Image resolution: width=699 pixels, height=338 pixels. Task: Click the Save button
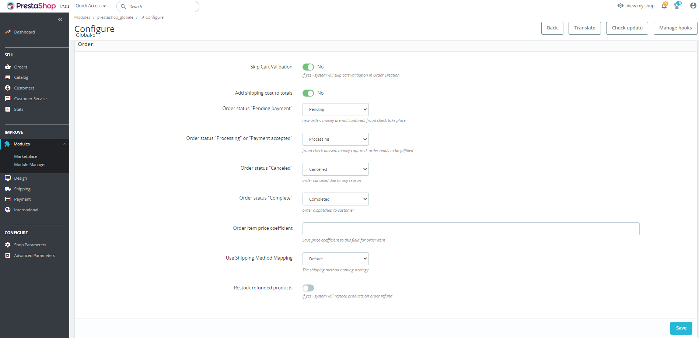pyautogui.click(x=681, y=328)
